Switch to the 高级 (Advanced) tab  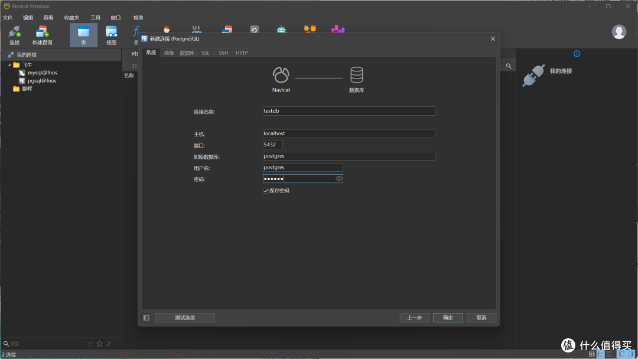coord(169,53)
